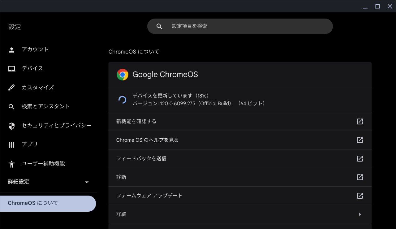Click the ユーザー補助機能 accessibility icon

pos(11,164)
